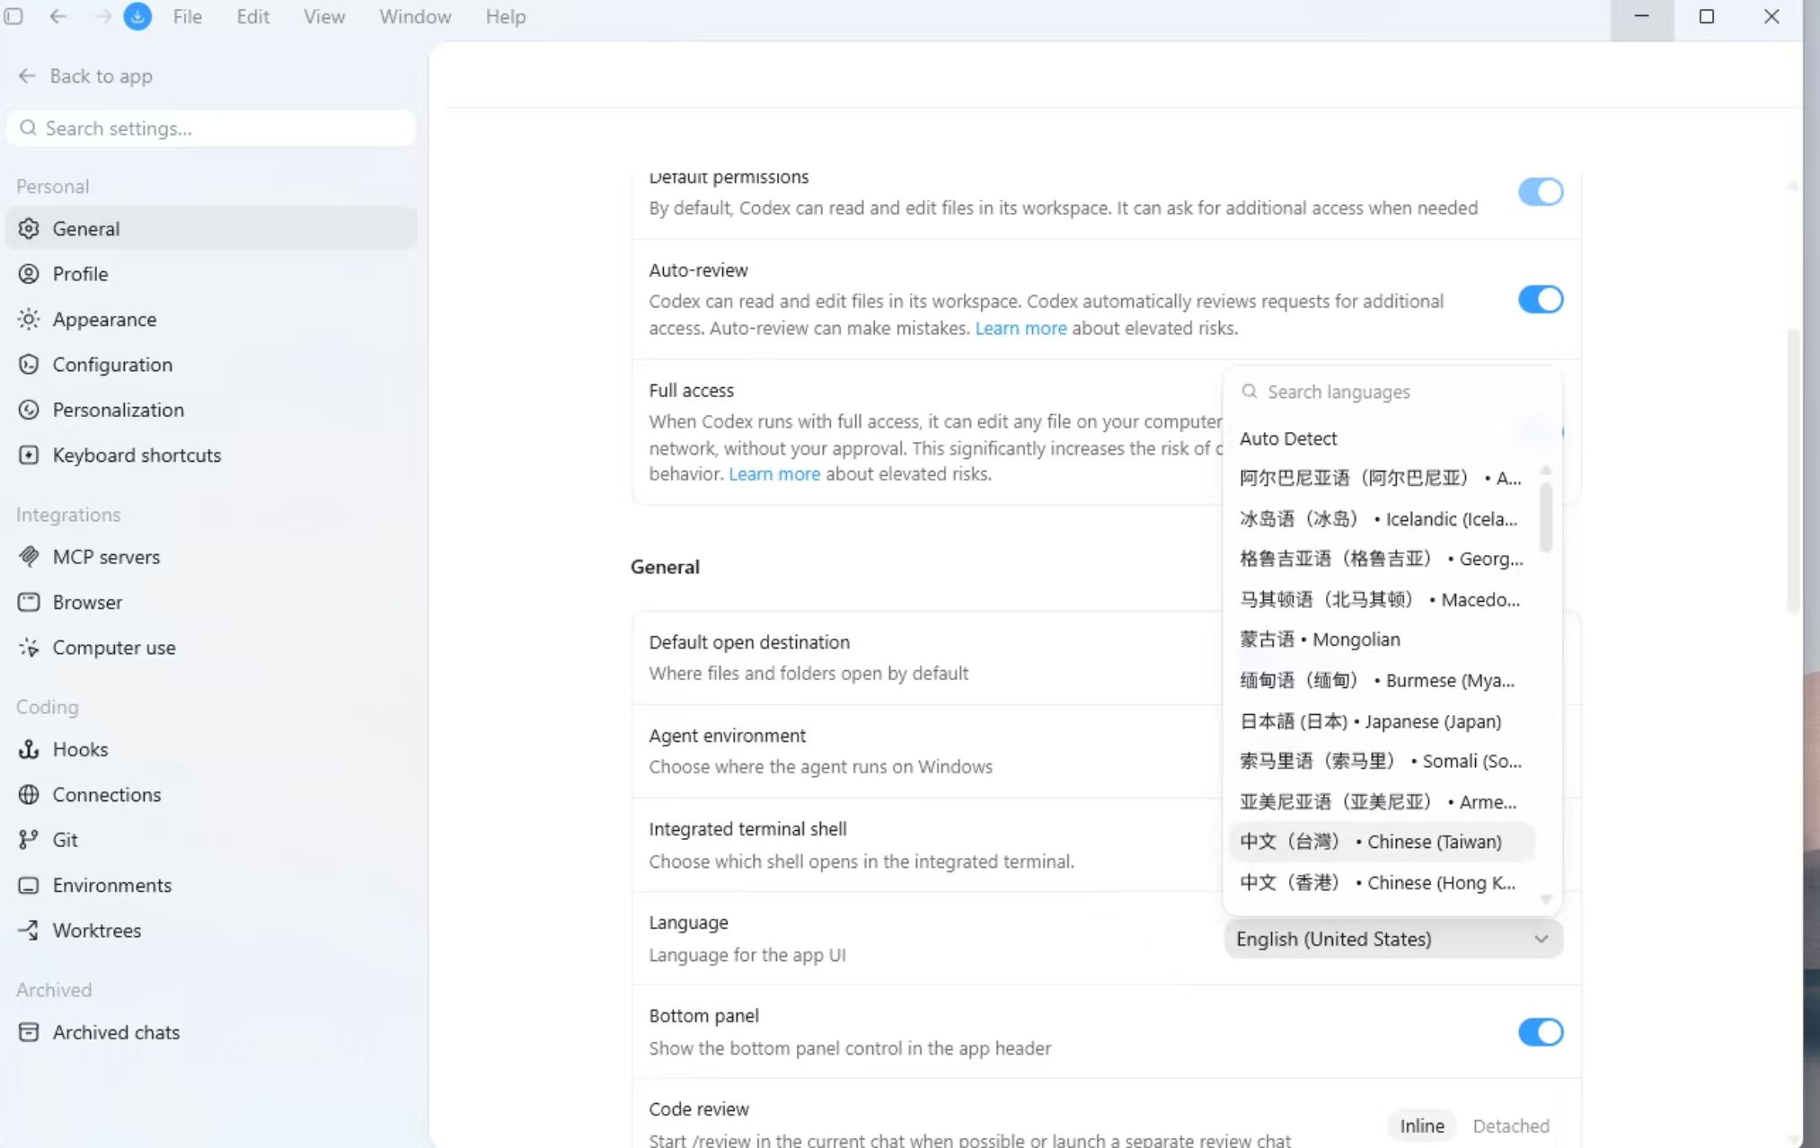This screenshot has width=1820, height=1148.
Task: Click the Connections globe icon
Action: tap(29, 795)
